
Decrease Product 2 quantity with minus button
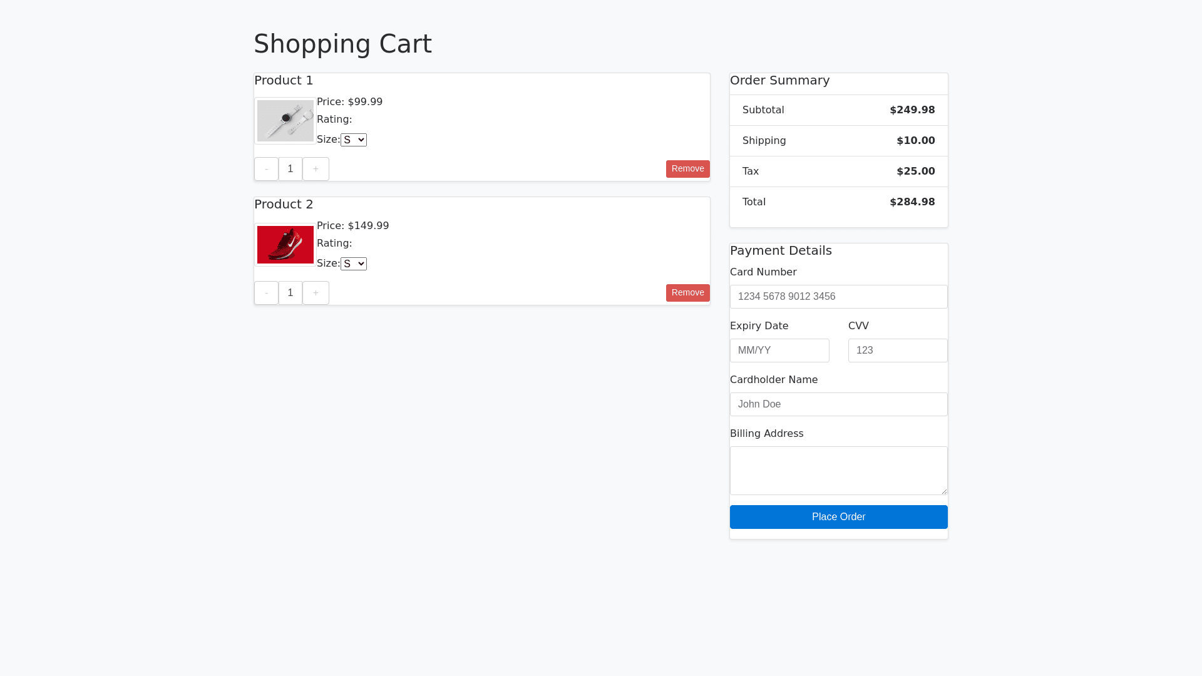tap(266, 293)
